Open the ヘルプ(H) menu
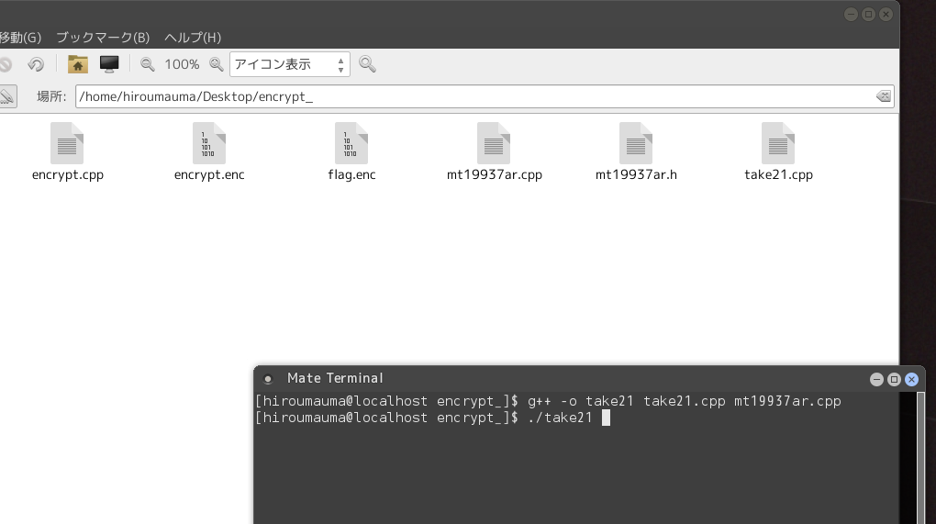936x524 pixels. click(x=193, y=38)
